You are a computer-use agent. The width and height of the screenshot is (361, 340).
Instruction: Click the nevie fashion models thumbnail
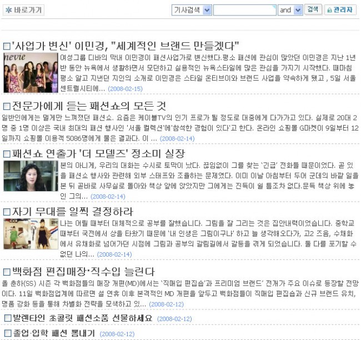[31, 73]
